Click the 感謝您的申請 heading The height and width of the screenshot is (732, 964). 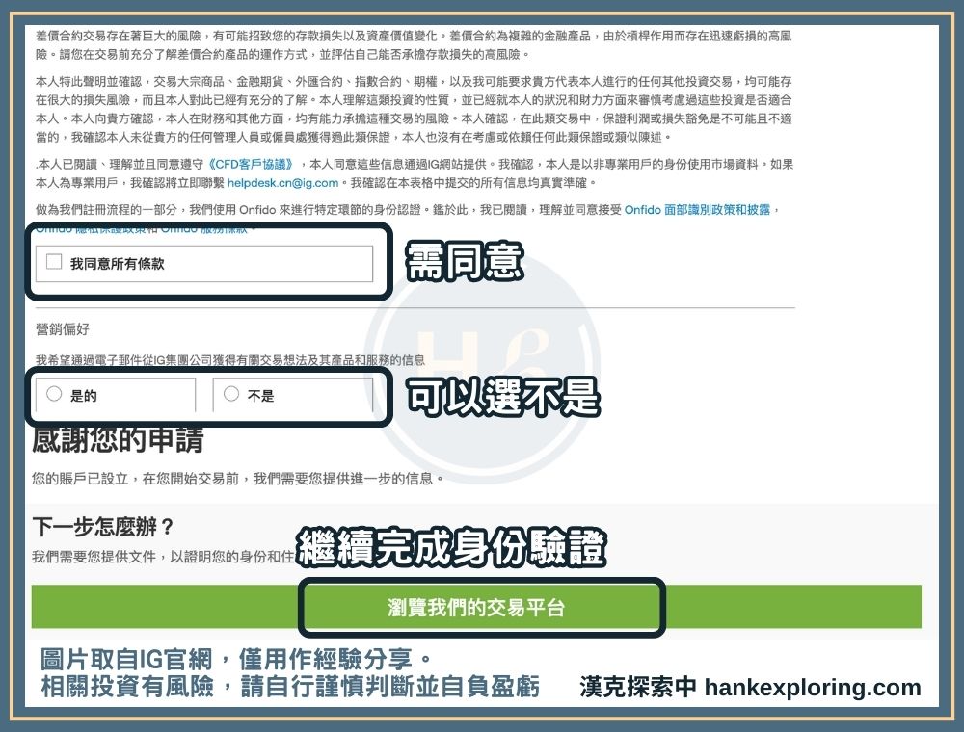[118, 440]
